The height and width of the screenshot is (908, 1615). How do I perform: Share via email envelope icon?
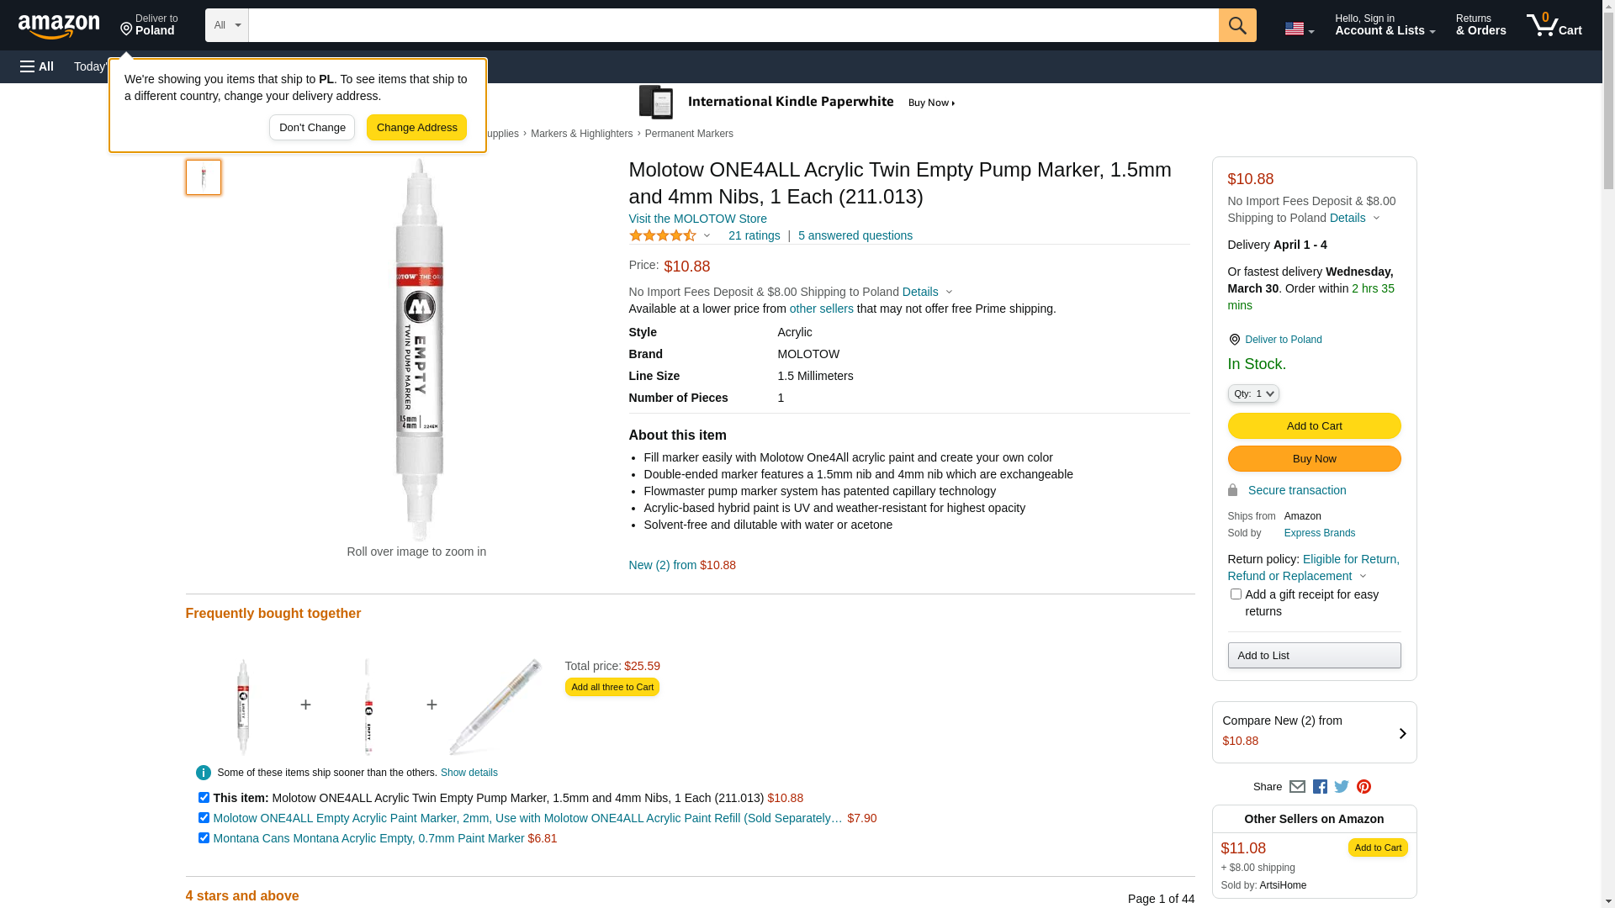(1297, 787)
